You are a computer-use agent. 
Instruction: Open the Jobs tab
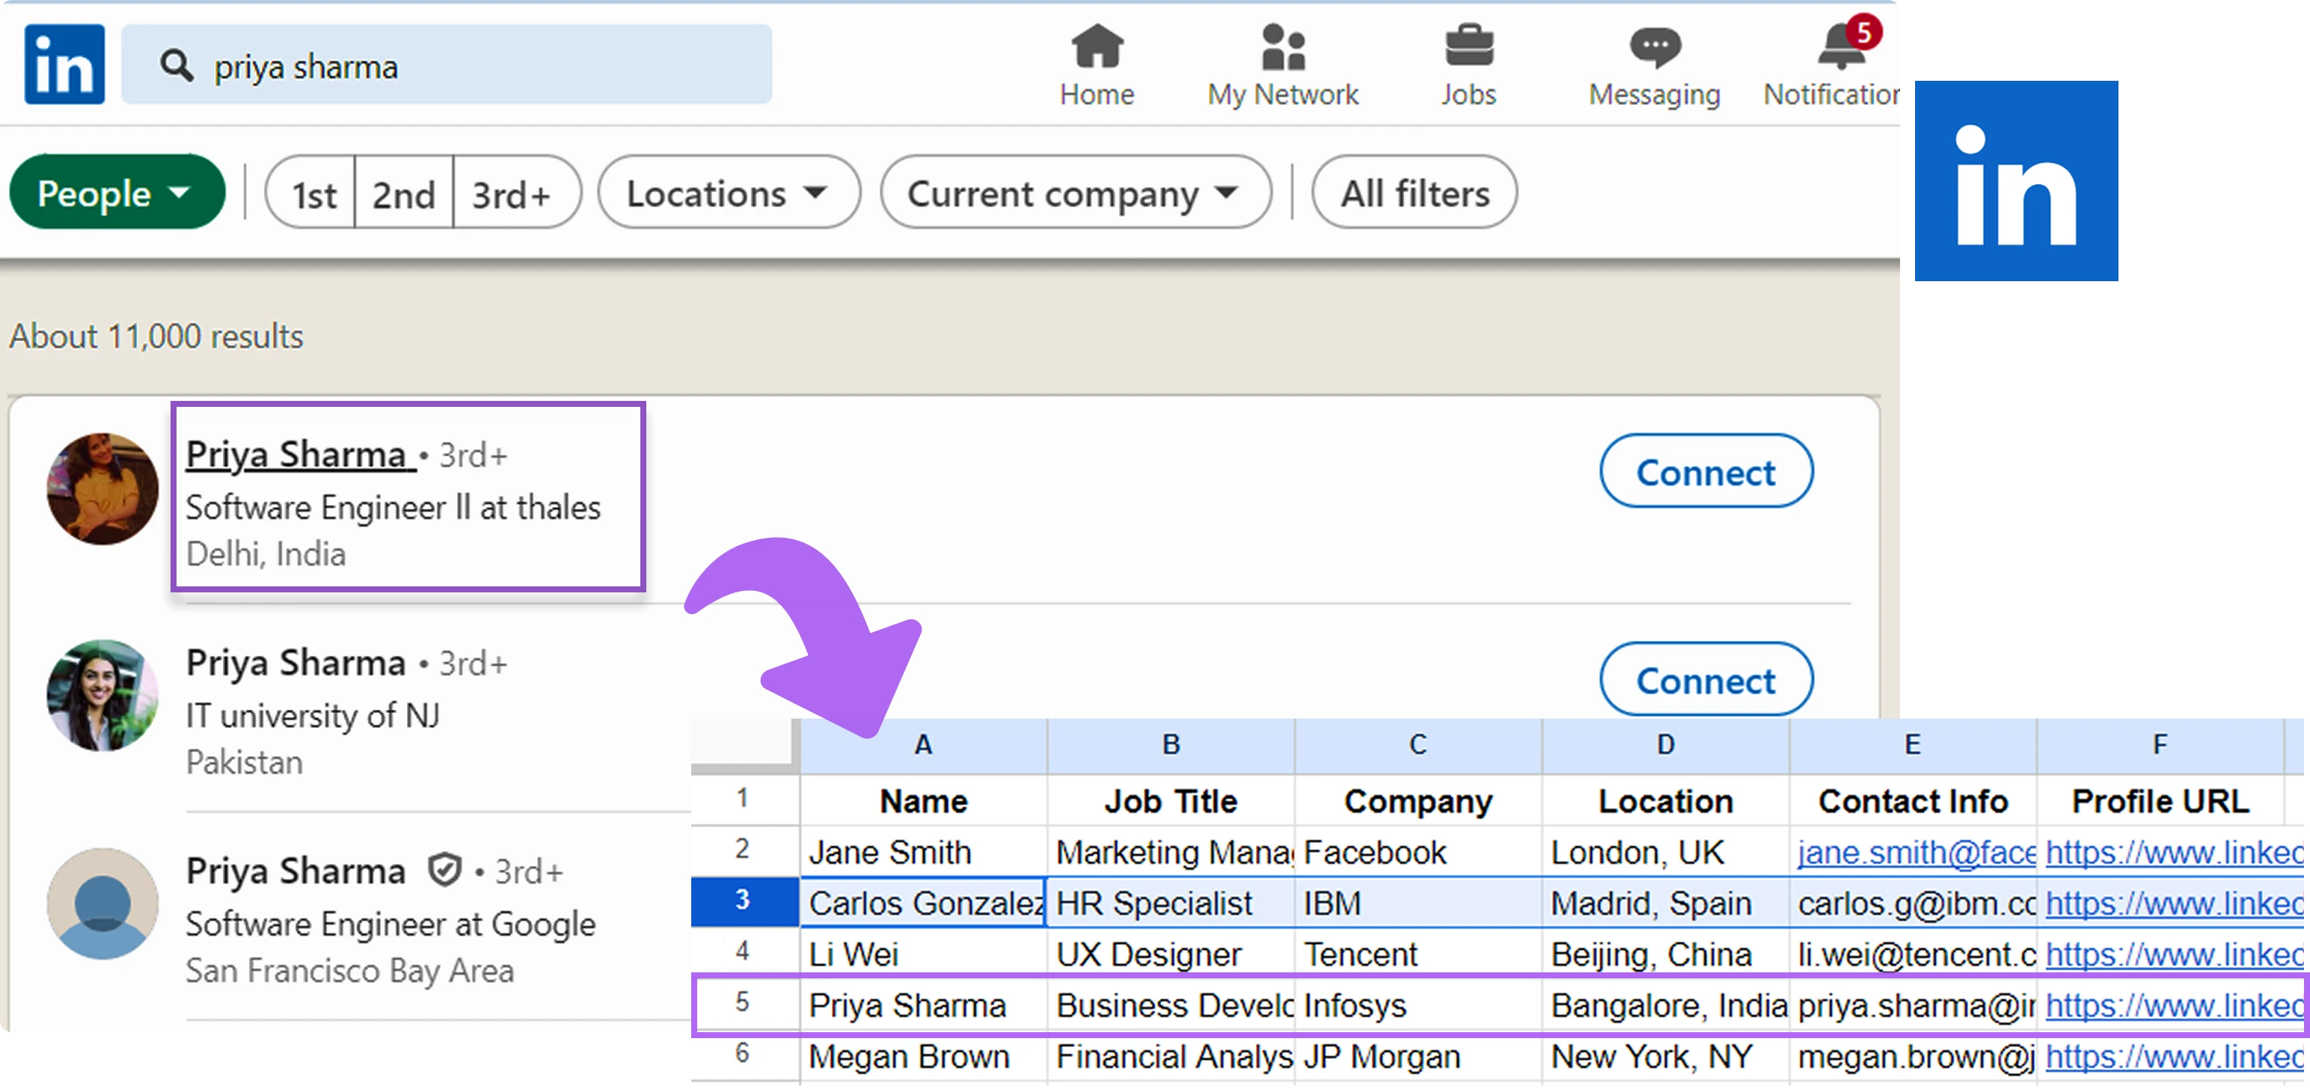pyautogui.click(x=1469, y=67)
